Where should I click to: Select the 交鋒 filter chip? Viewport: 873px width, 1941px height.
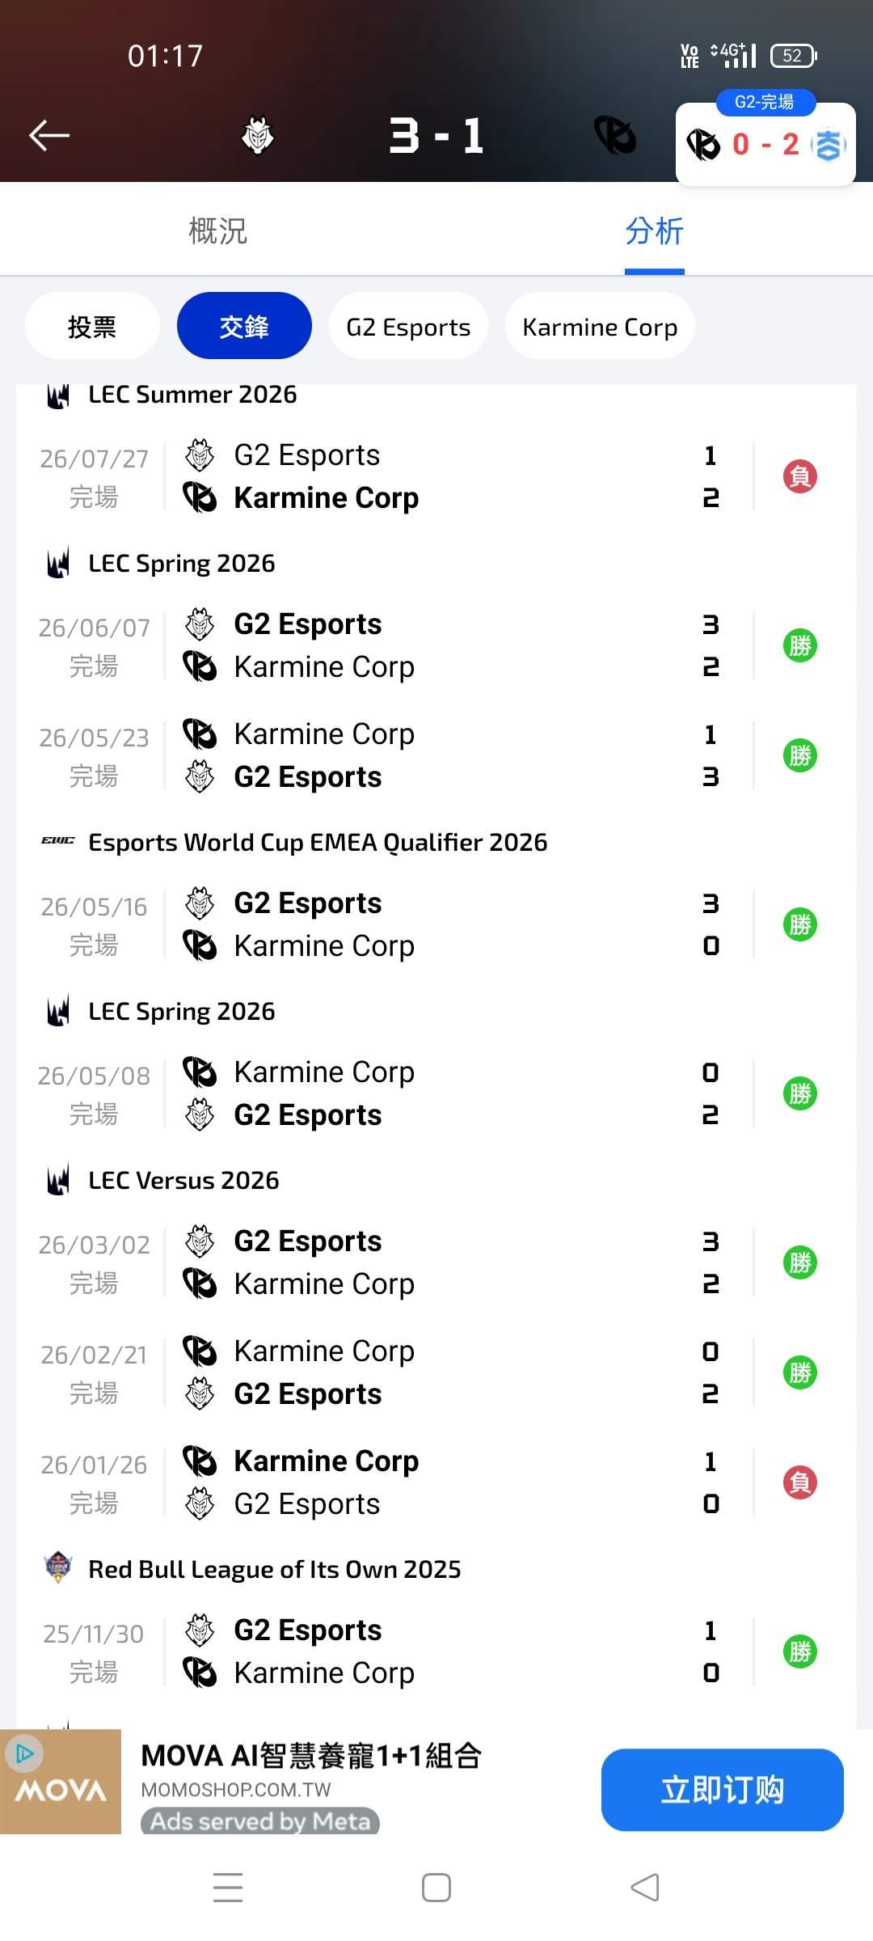coord(244,326)
